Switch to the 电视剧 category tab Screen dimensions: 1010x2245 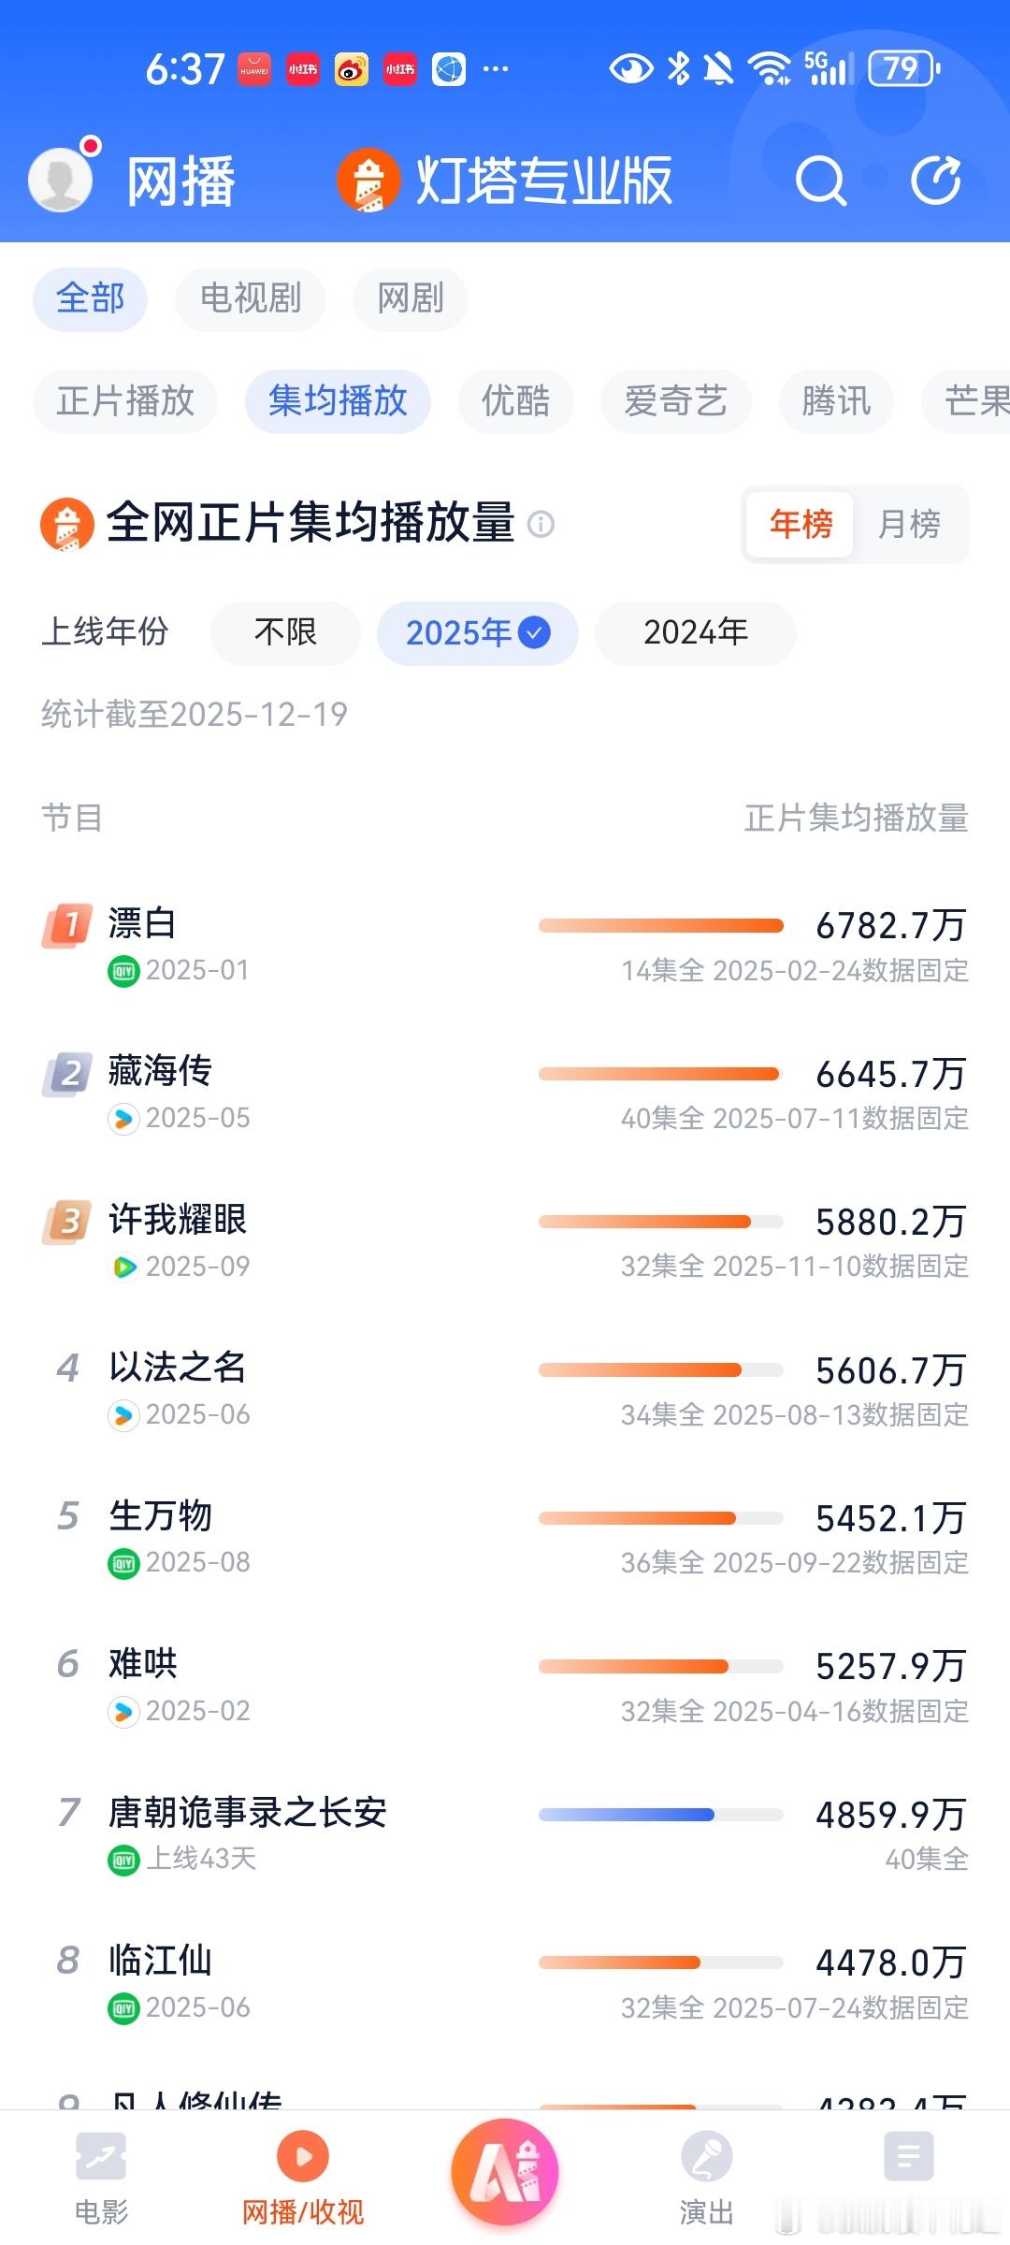[x=251, y=299]
